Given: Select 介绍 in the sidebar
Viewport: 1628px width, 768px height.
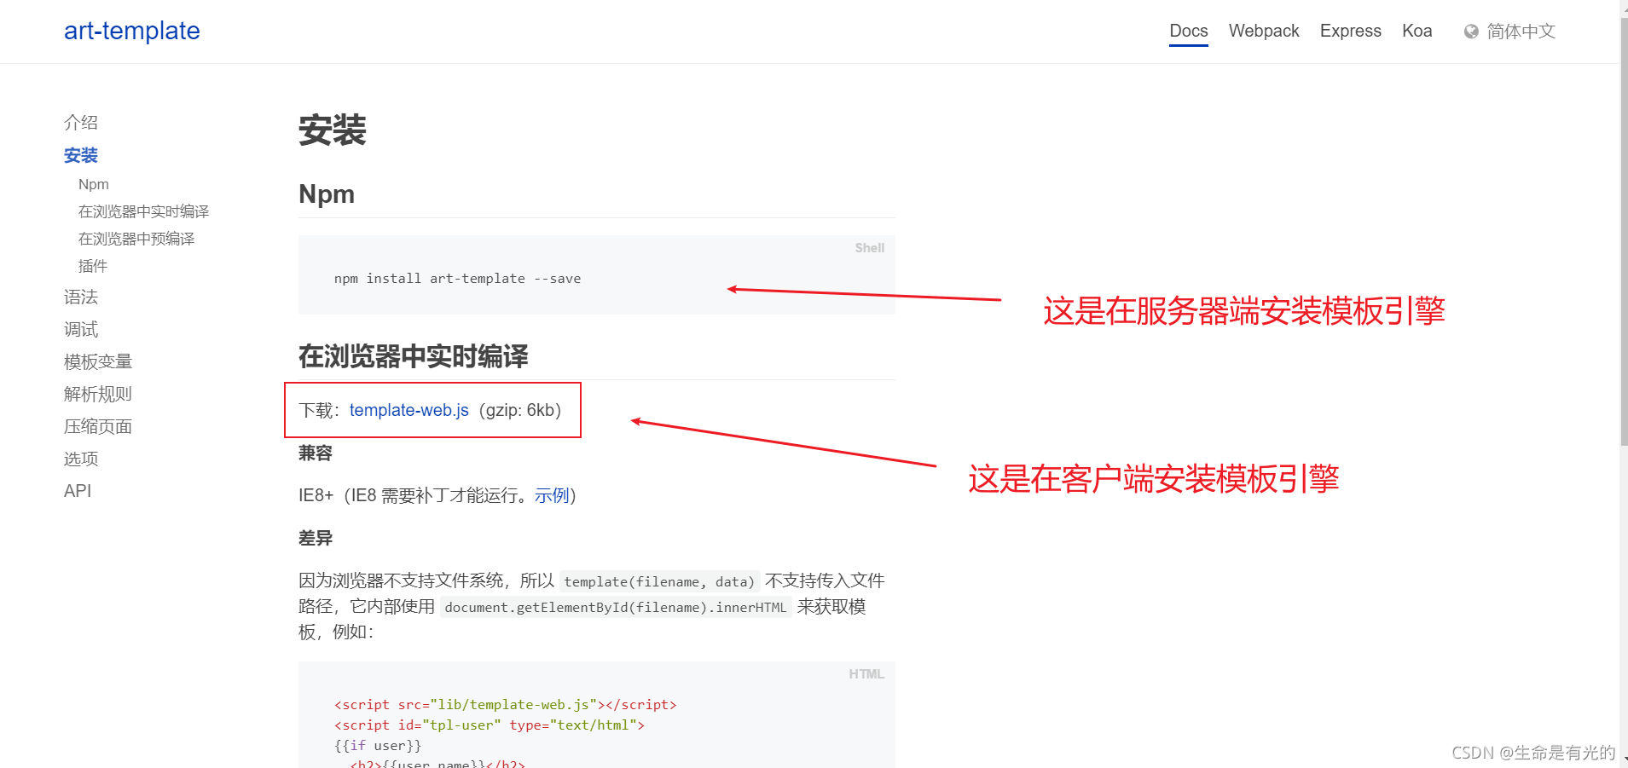Looking at the screenshot, I should [81, 123].
